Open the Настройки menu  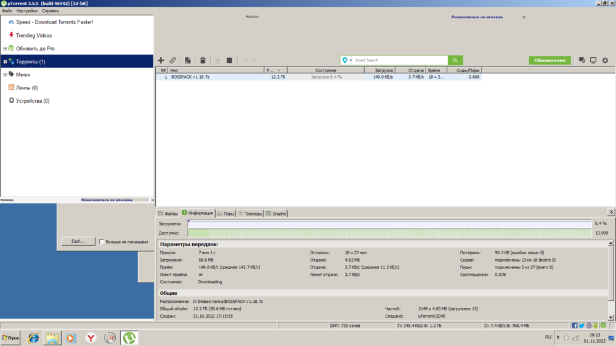click(26, 11)
